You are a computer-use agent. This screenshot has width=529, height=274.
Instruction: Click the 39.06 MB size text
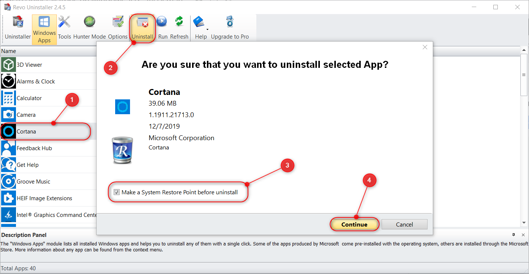pos(163,103)
